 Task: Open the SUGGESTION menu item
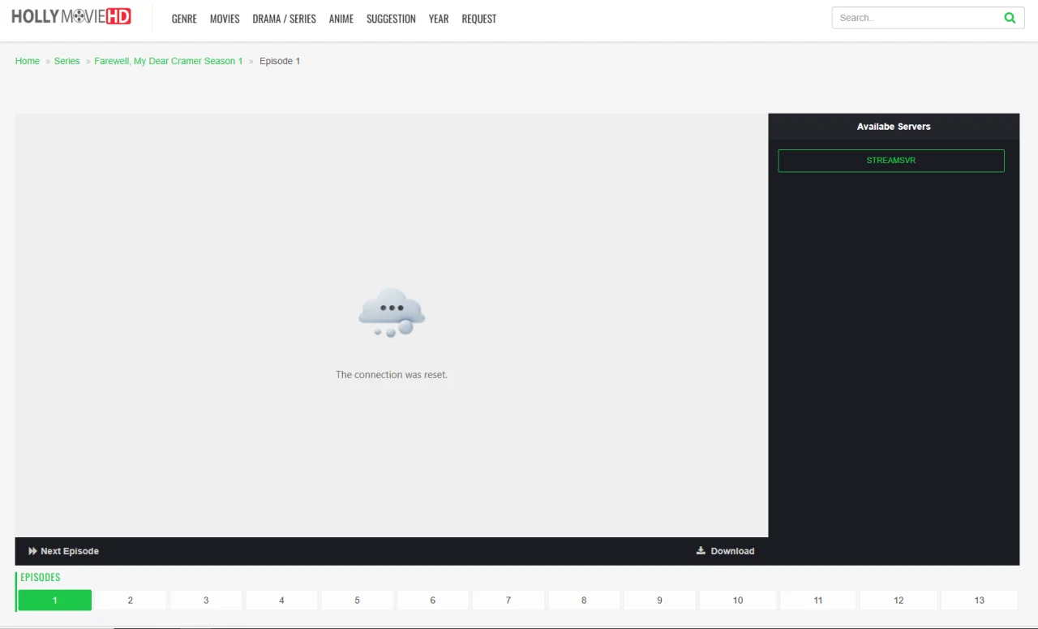391,19
